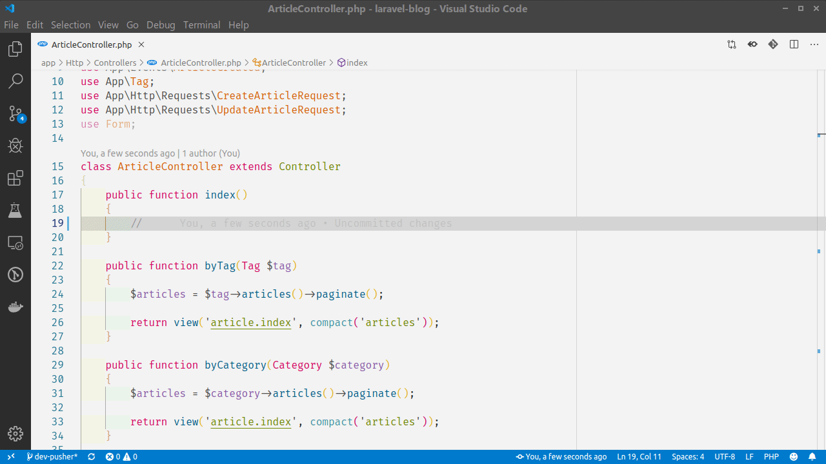Click the errors and warnings status counter
826x464 pixels.
[x=121, y=456]
